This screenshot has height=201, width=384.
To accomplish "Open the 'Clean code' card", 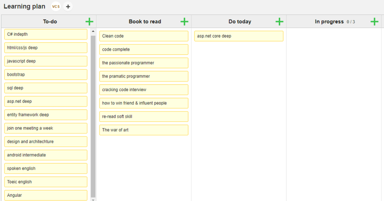I will (144, 36).
